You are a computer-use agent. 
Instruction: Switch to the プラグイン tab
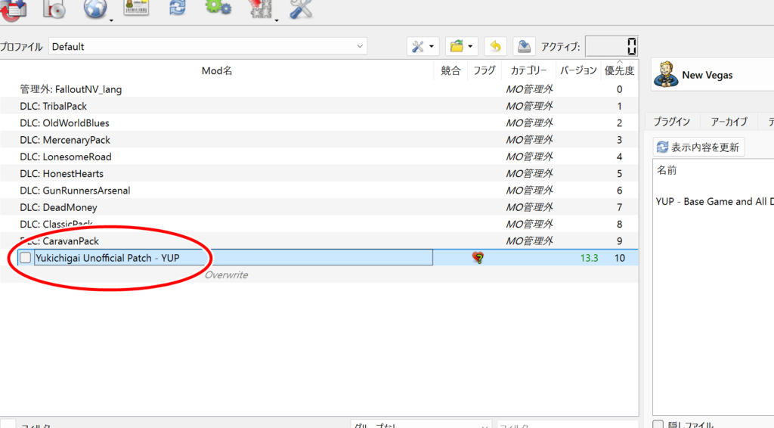click(x=671, y=122)
